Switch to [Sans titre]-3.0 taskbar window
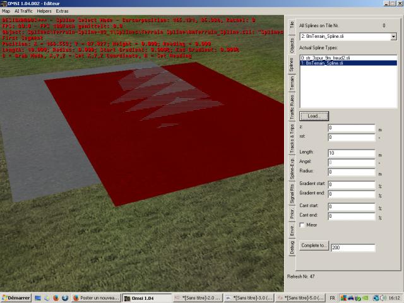Screen dimensions: 404x303 [249, 298]
